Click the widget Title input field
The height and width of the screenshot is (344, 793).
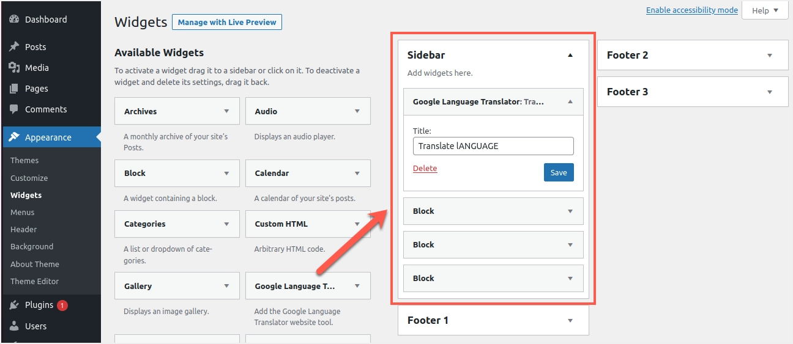[x=493, y=146]
